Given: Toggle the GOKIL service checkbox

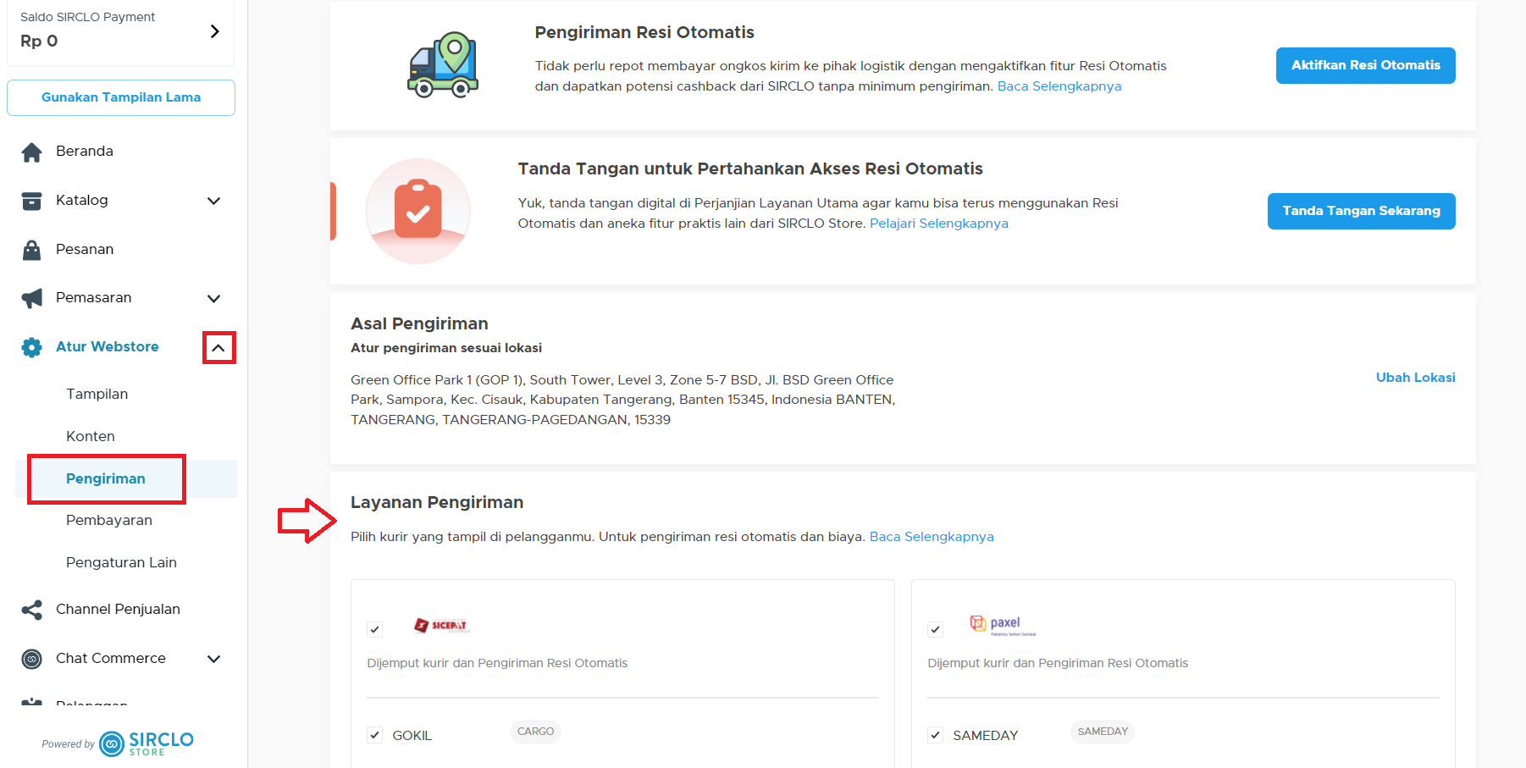Looking at the screenshot, I should 374,735.
